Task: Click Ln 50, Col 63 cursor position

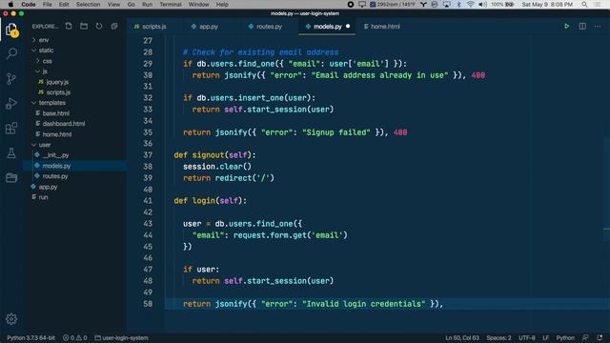Action: (462, 337)
